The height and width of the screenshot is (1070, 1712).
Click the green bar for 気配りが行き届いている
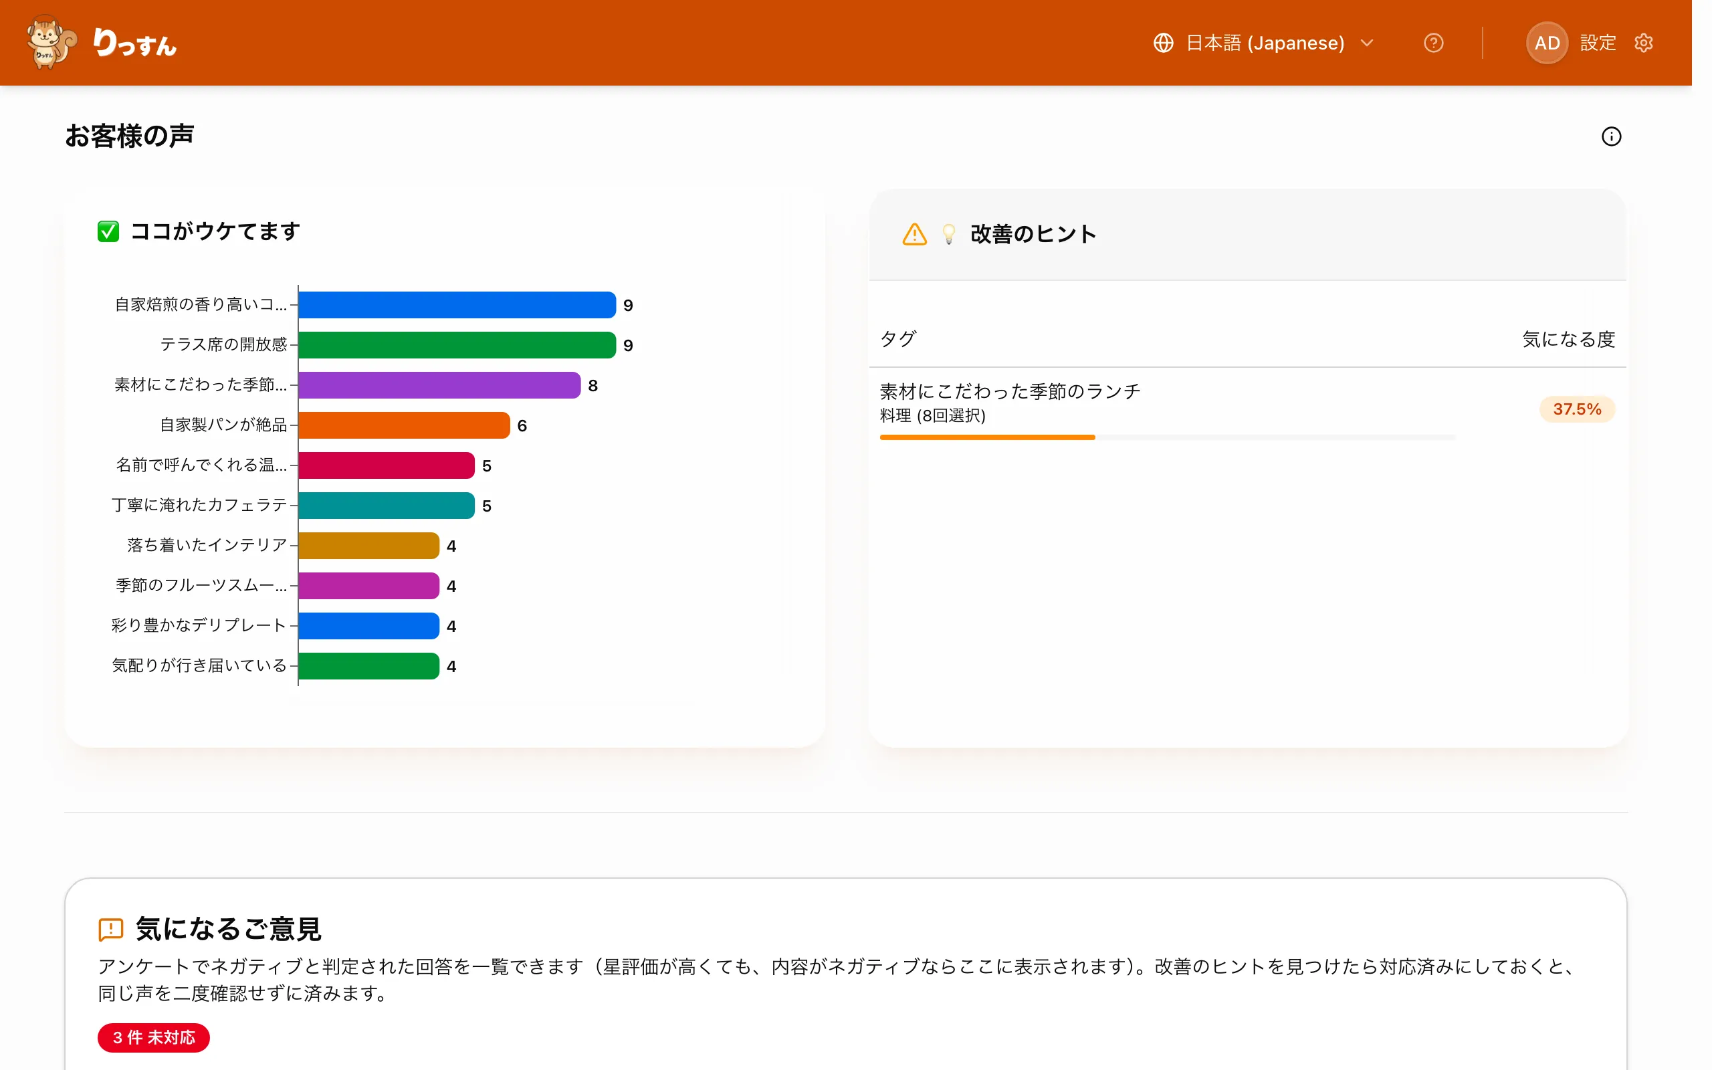tap(368, 666)
